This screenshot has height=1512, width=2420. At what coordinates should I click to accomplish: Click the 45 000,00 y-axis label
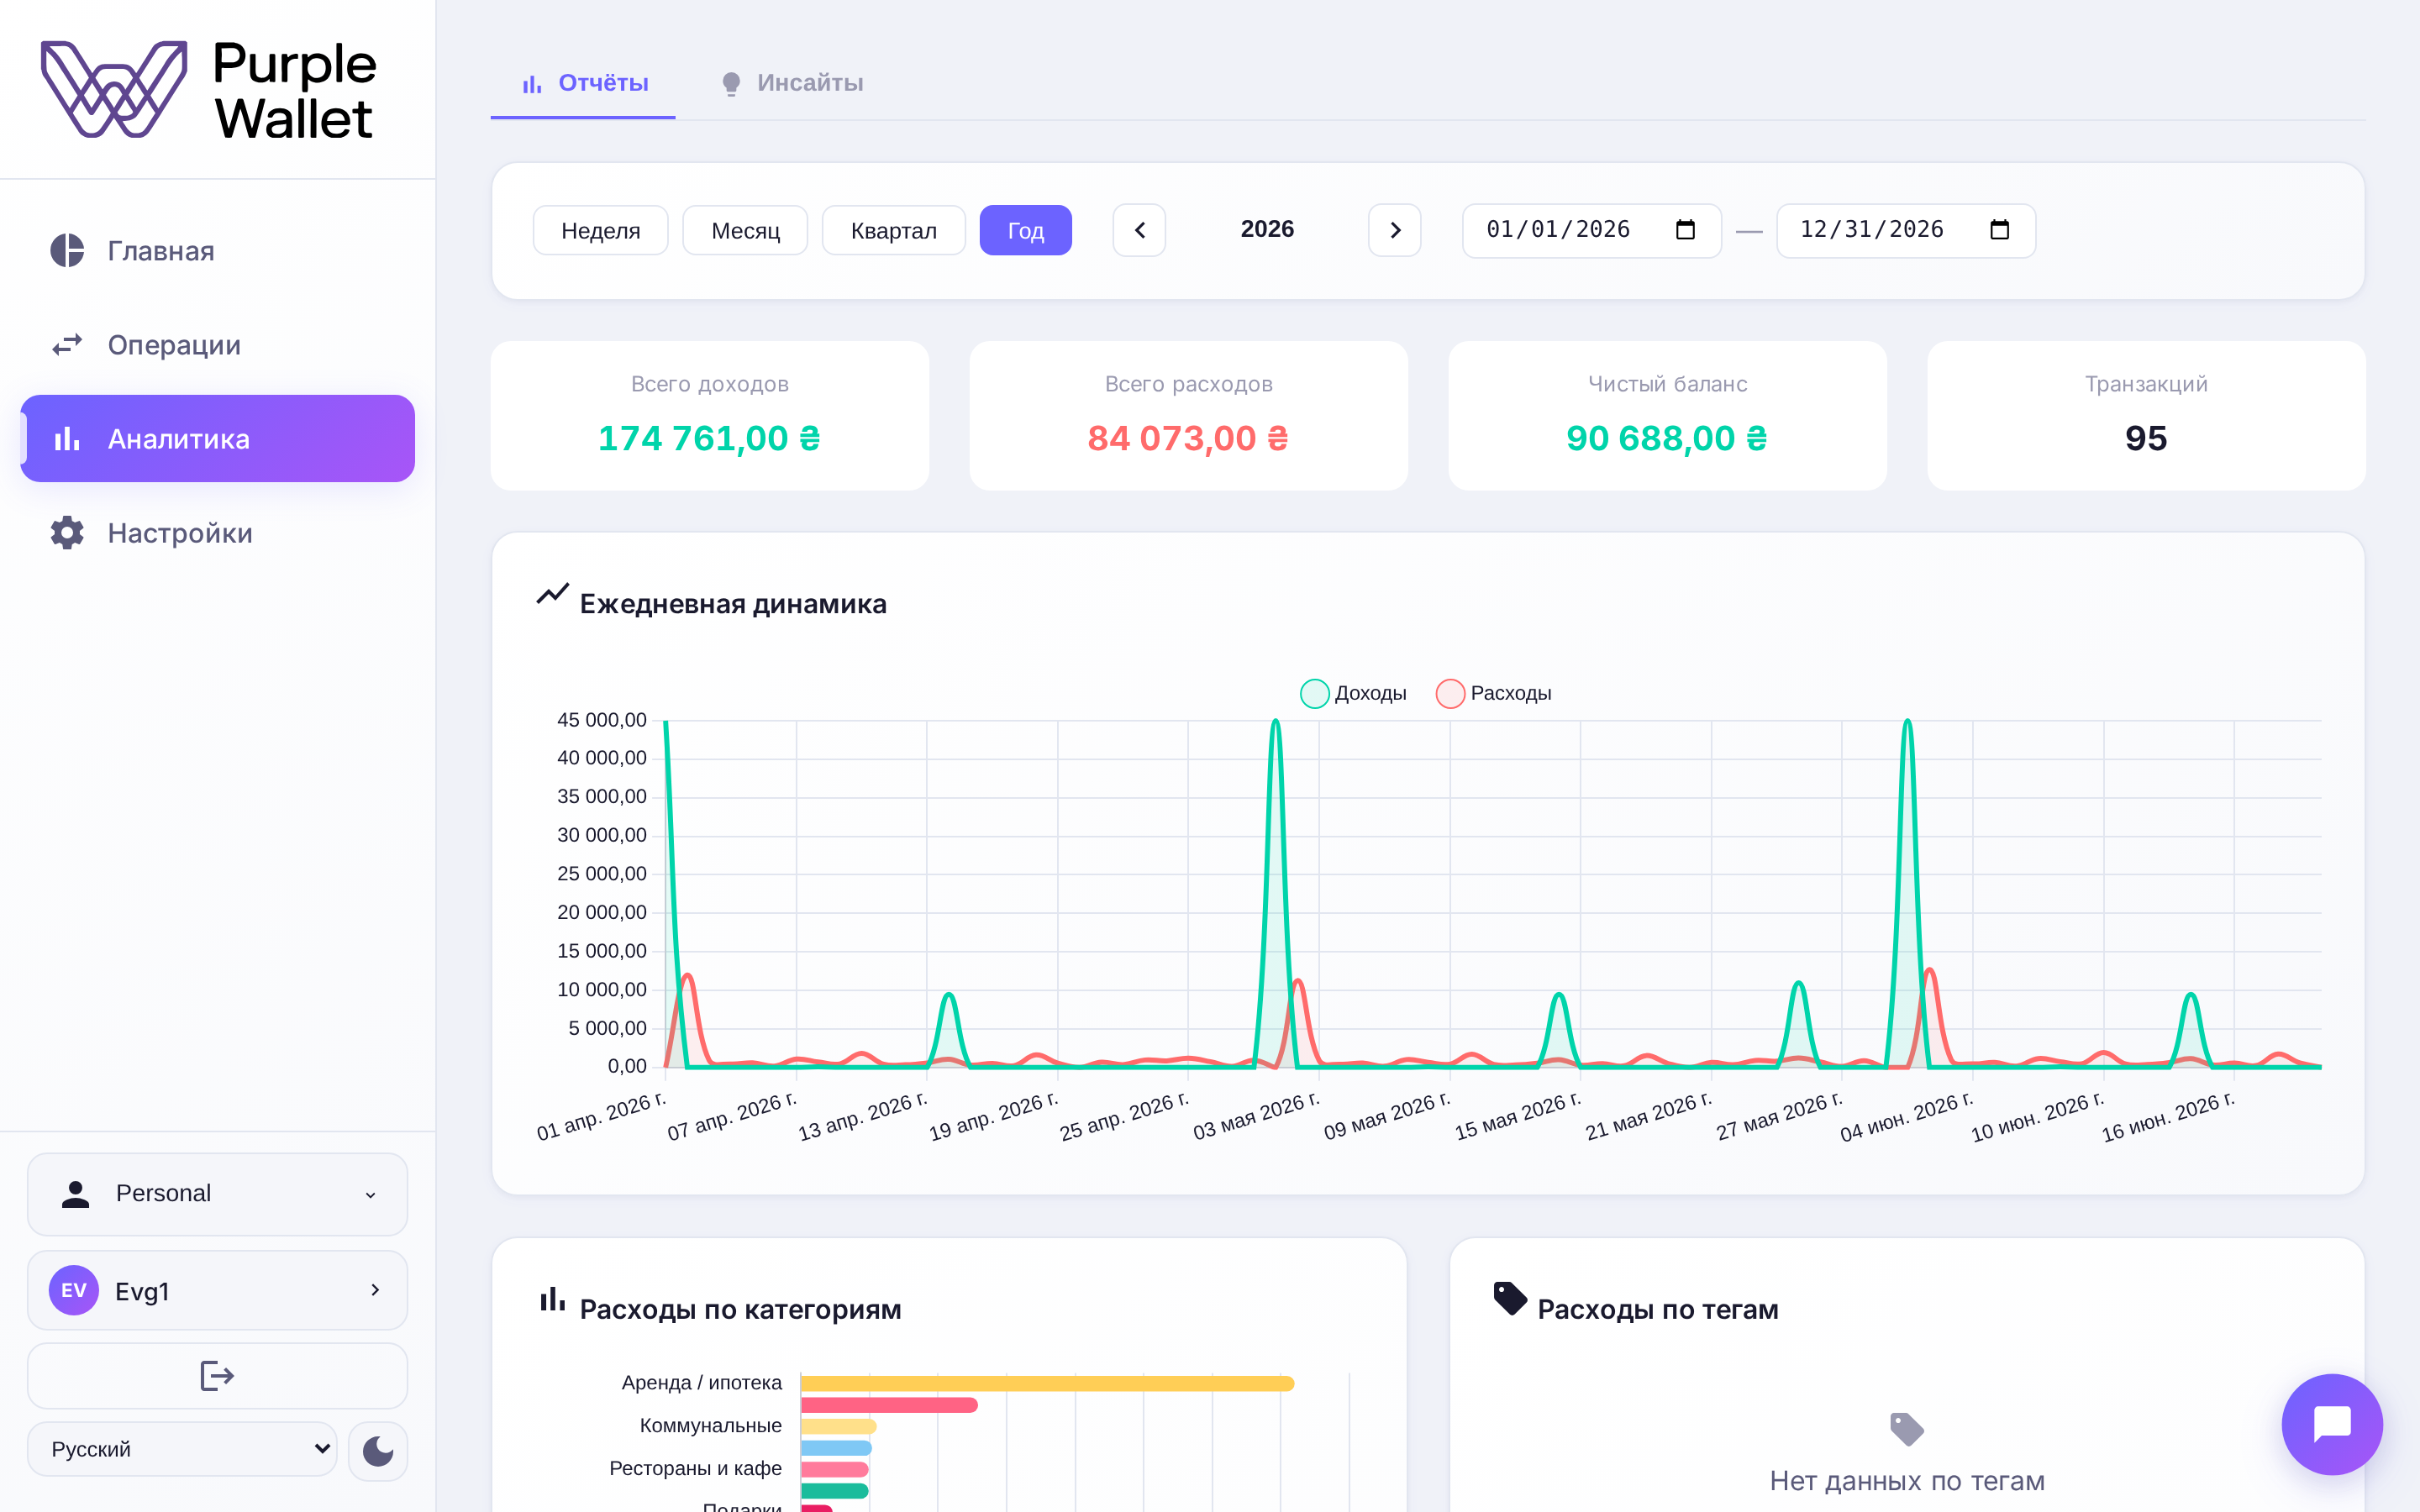click(x=602, y=720)
